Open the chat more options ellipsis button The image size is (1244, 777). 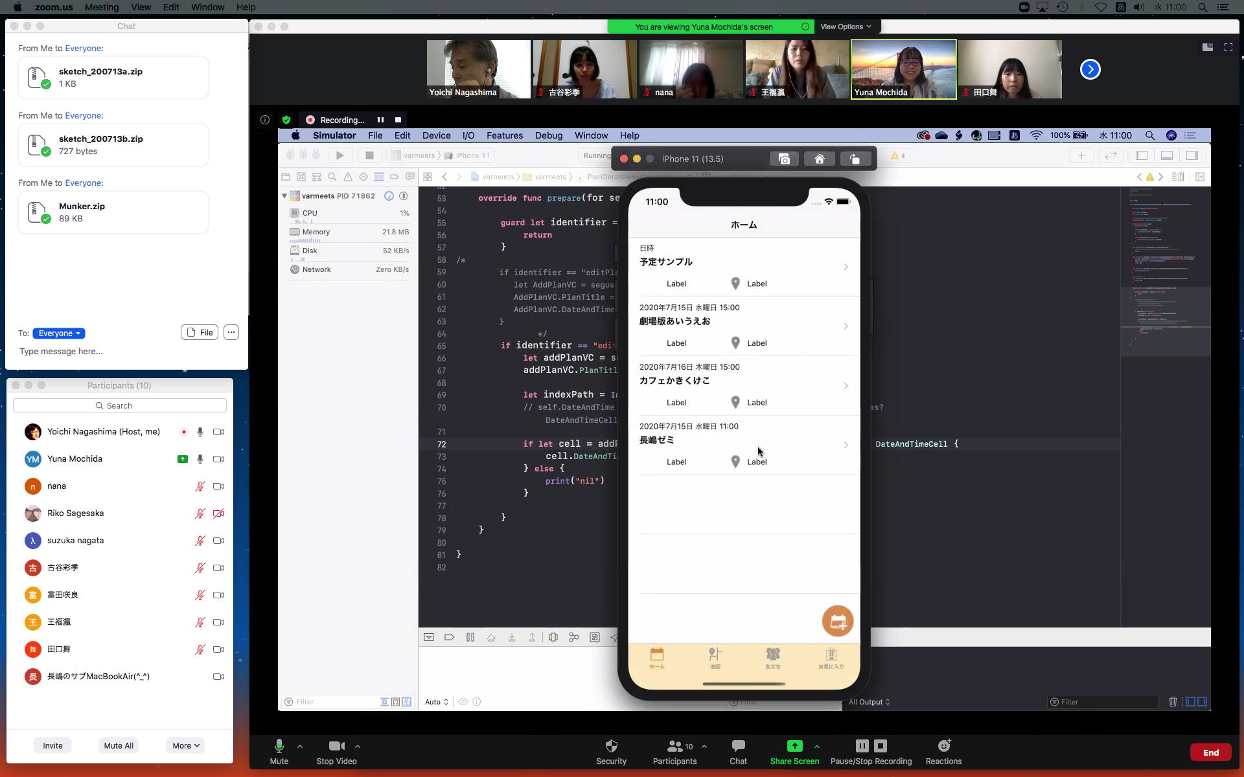(231, 333)
